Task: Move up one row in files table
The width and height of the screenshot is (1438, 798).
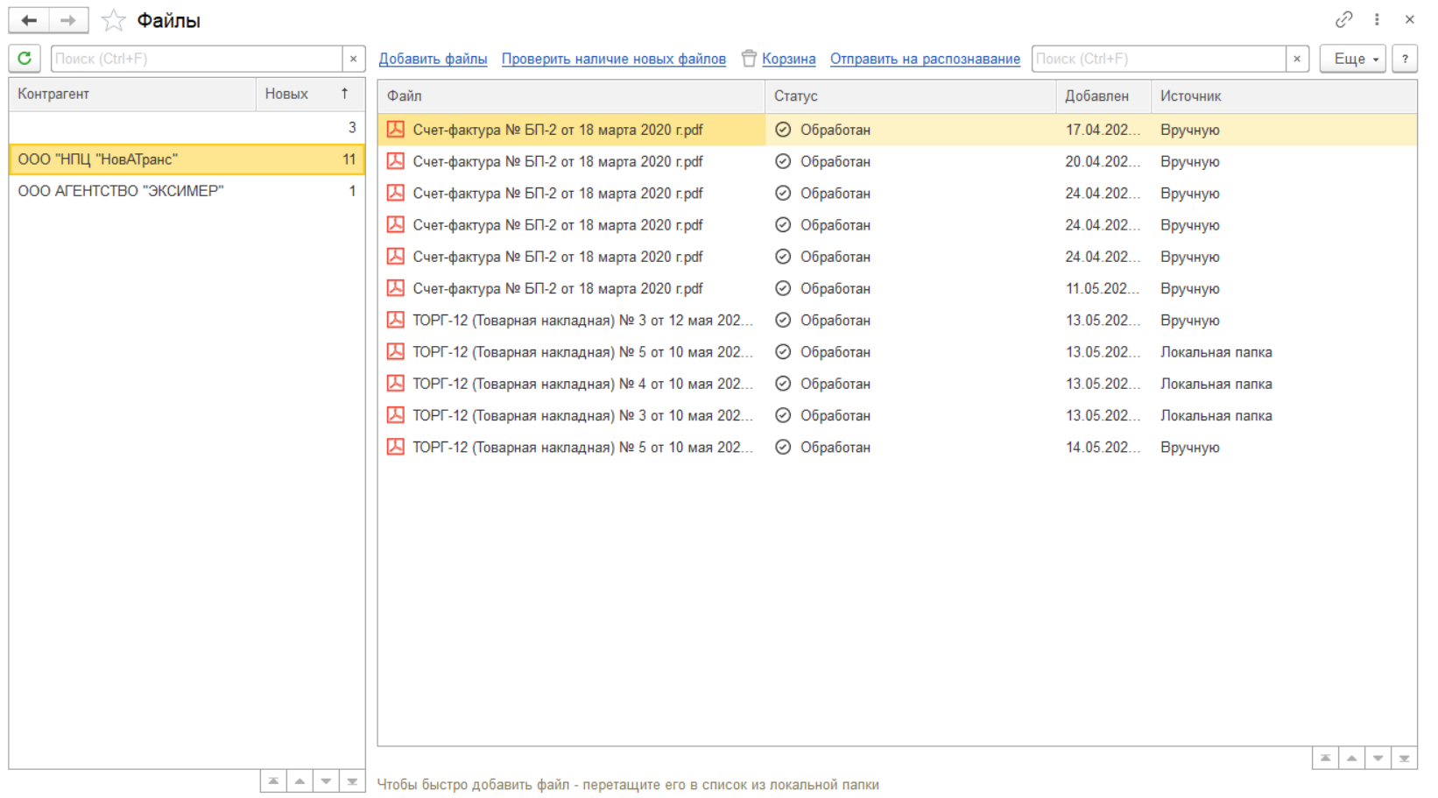Action: (1351, 758)
